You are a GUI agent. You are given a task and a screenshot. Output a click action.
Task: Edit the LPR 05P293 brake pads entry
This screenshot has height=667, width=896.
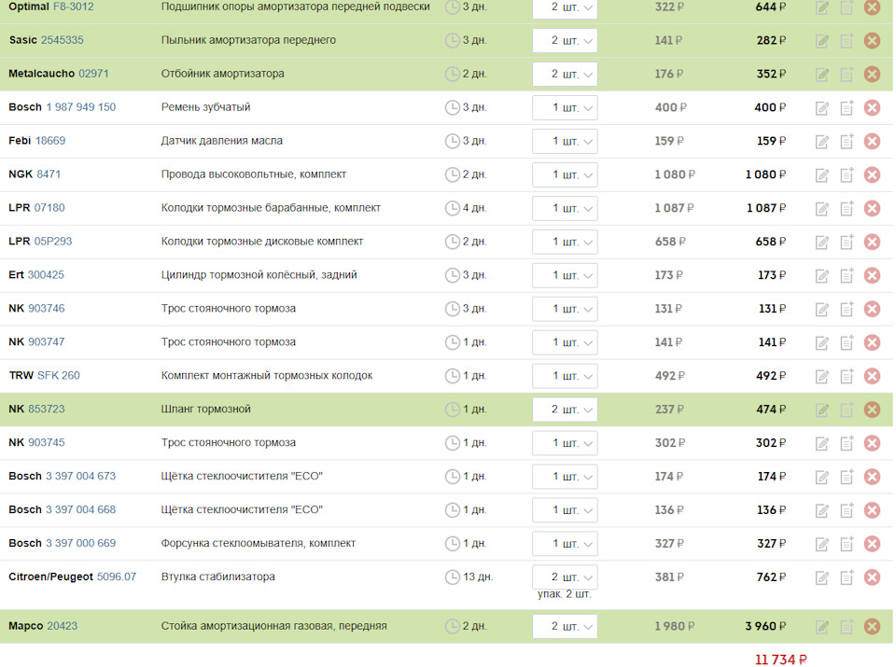(x=821, y=243)
